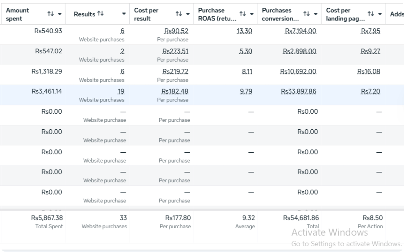Open Cost per result dropdown caret
404x252 pixels.
pyautogui.click(x=188, y=14)
